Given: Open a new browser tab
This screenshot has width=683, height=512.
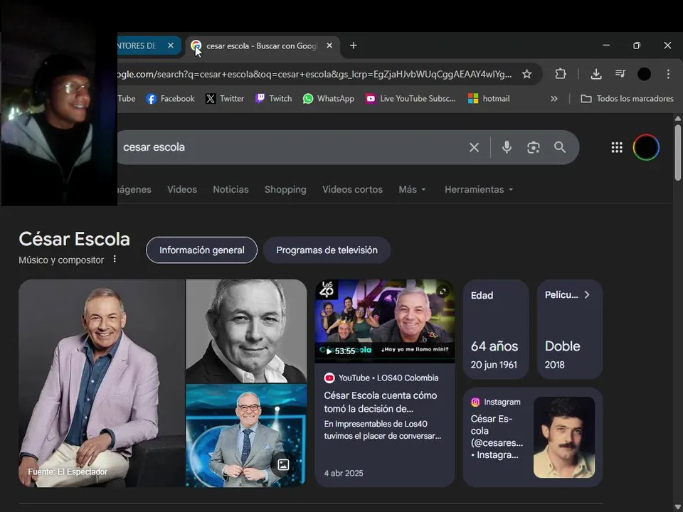Looking at the screenshot, I should point(354,46).
